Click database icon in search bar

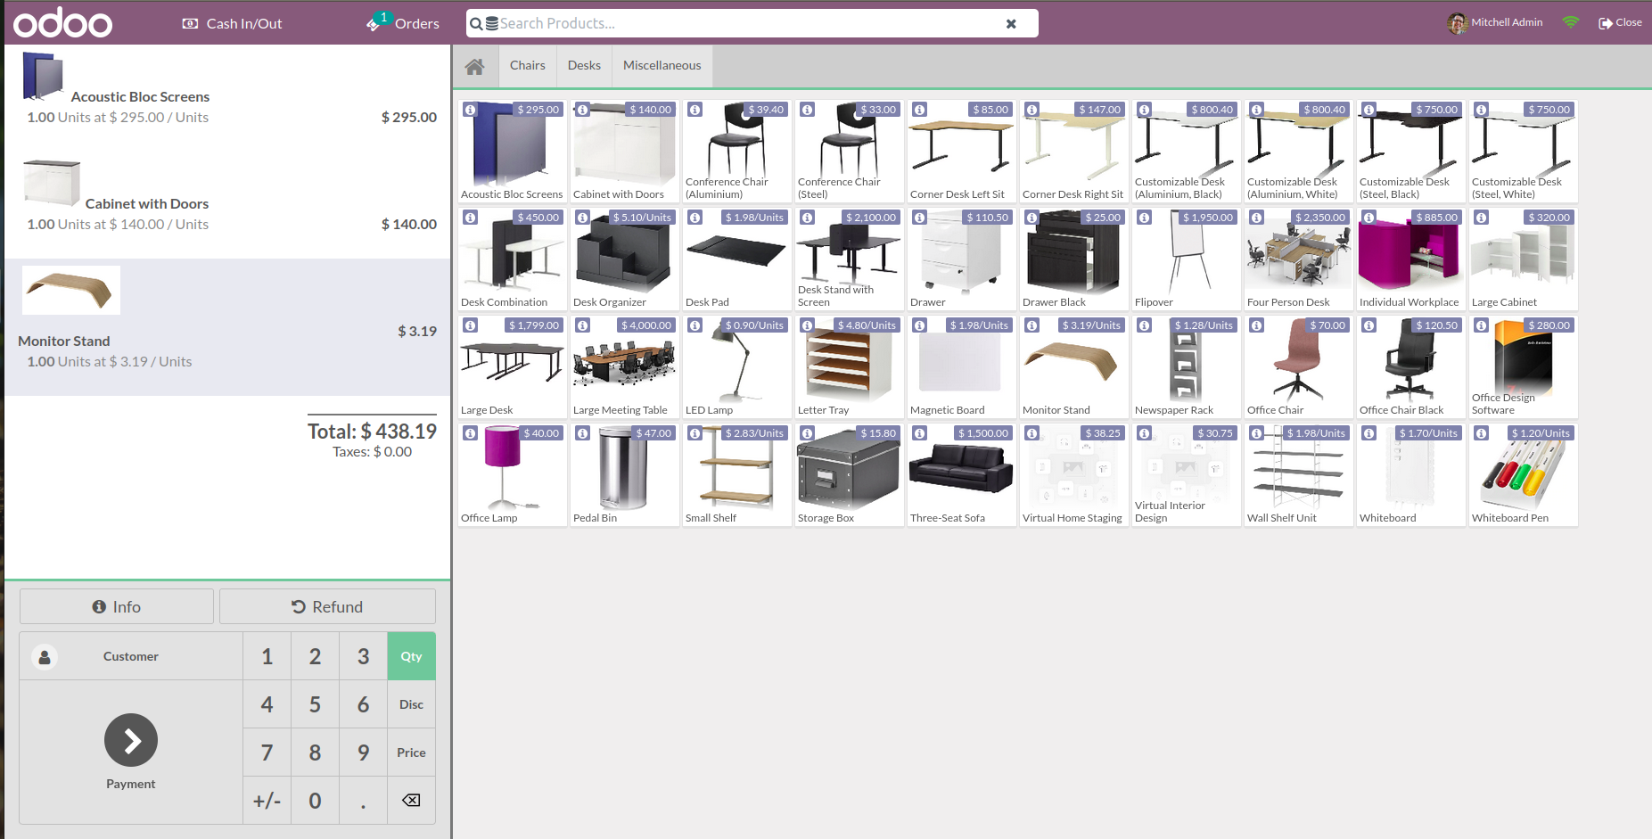tap(491, 24)
